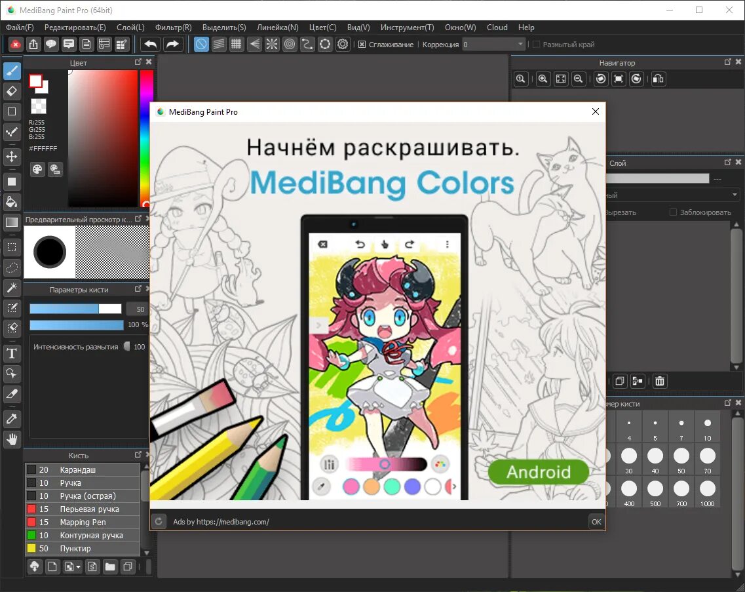Image resolution: width=745 pixels, height=592 pixels.
Task: Select the Перьевая ручка brush
Action: [83, 509]
